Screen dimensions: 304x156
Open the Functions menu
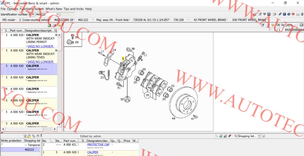26,9
